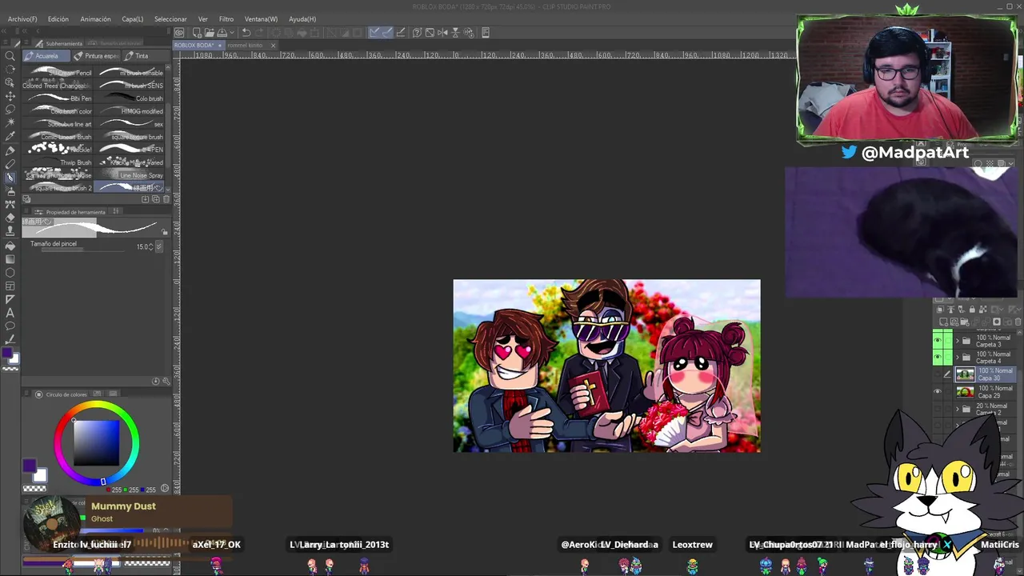
Task: Open the Filtro menu
Action: (x=226, y=19)
